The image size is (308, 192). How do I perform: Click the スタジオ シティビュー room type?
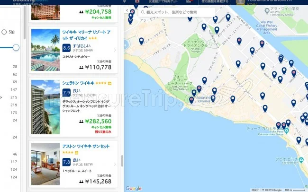(76, 57)
